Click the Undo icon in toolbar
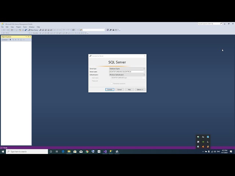The height and width of the screenshot is (176, 235). click(64, 30)
